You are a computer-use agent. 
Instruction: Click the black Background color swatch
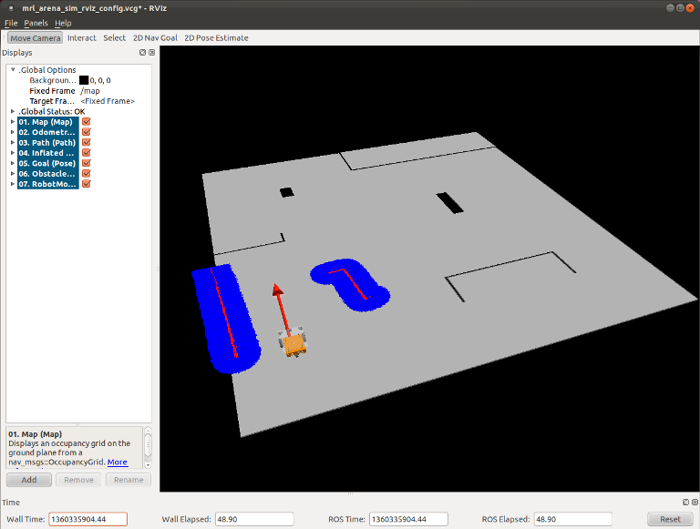pyautogui.click(x=84, y=81)
